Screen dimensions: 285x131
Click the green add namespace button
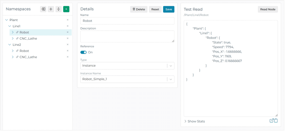point(66,9)
